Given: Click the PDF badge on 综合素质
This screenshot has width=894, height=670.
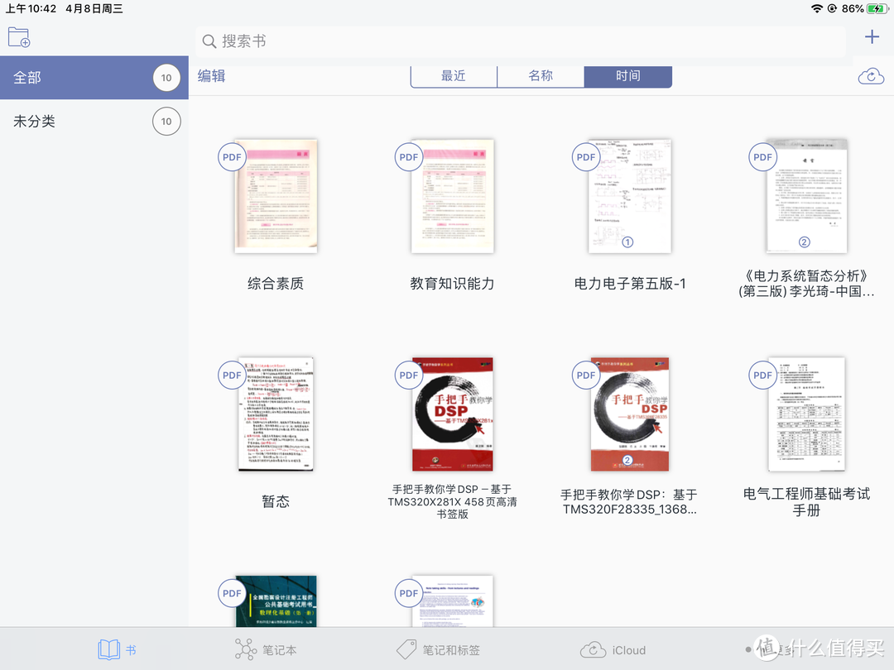Looking at the screenshot, I should (232, 157).
